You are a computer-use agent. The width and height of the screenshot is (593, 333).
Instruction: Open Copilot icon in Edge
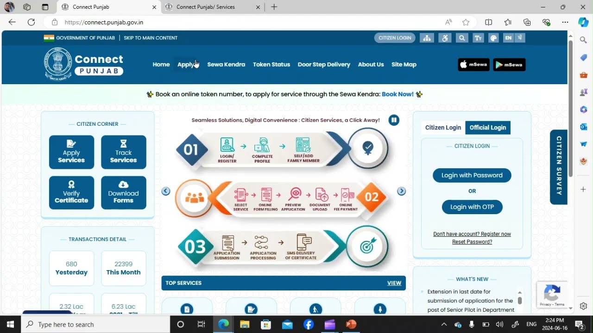point(583,22)
